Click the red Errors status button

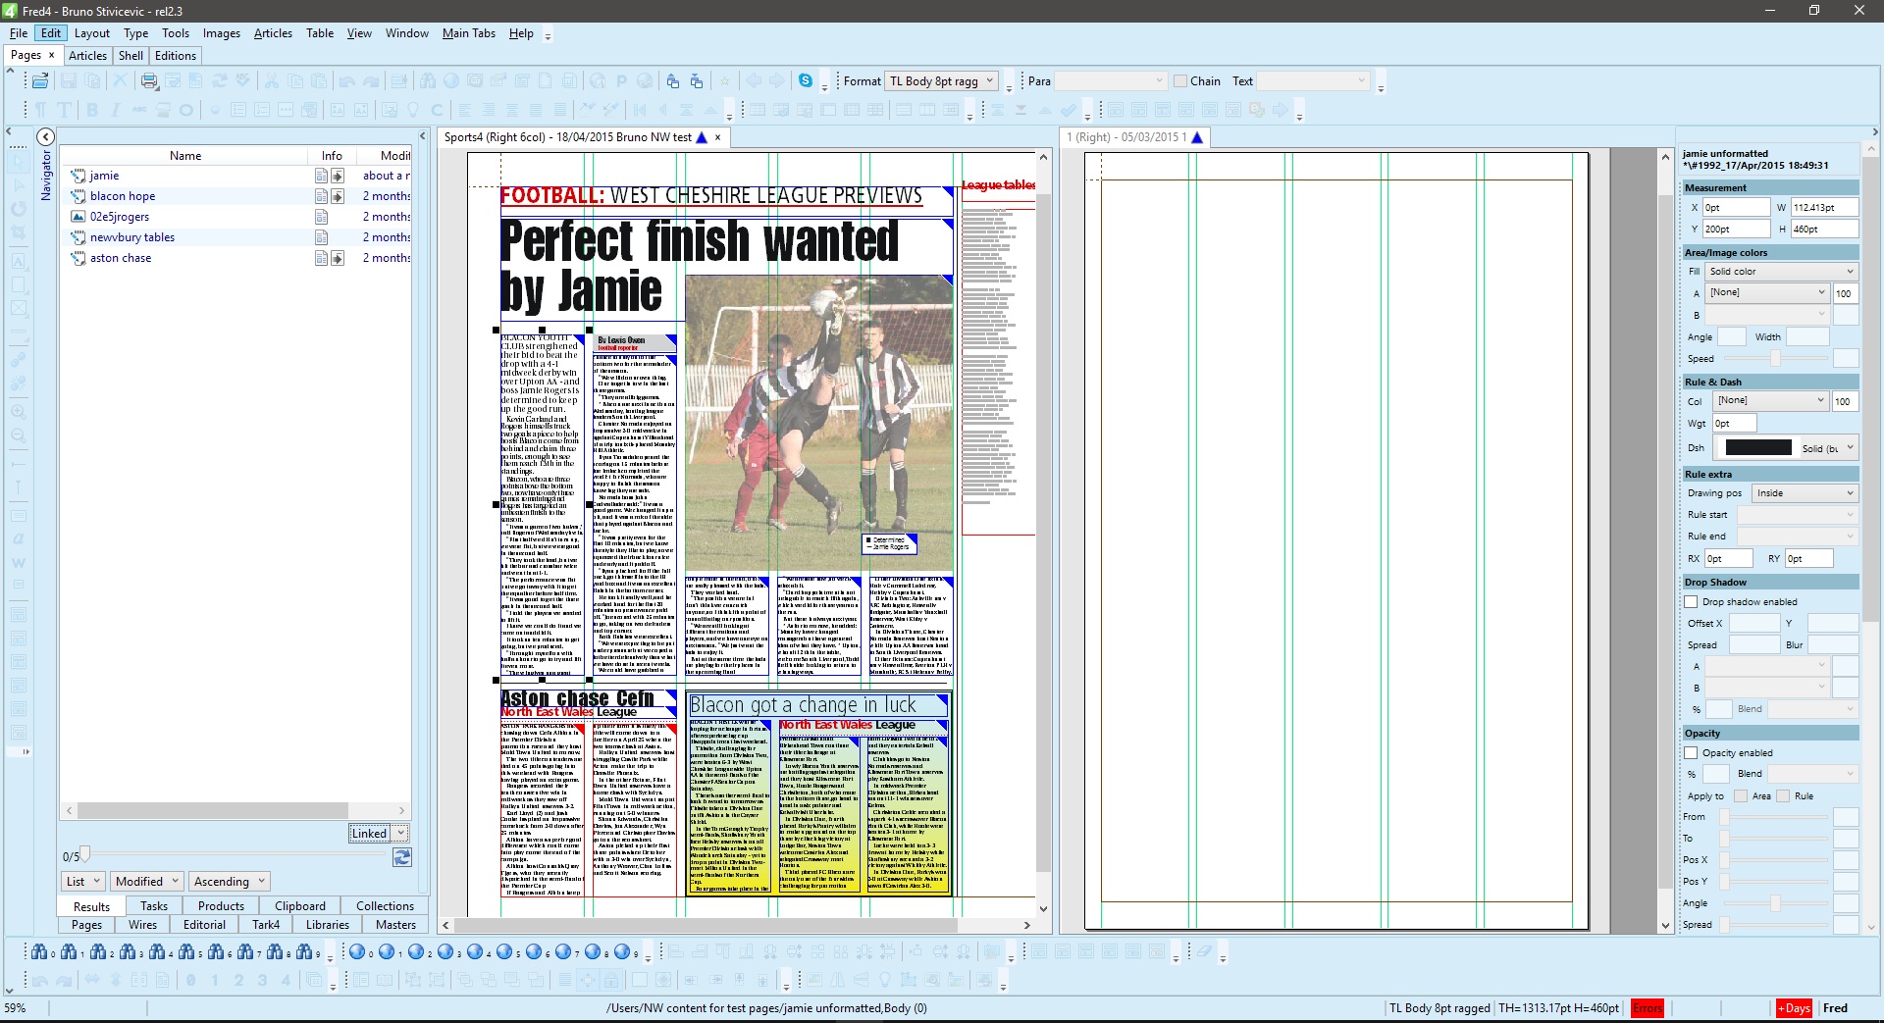point(1648,1008)
